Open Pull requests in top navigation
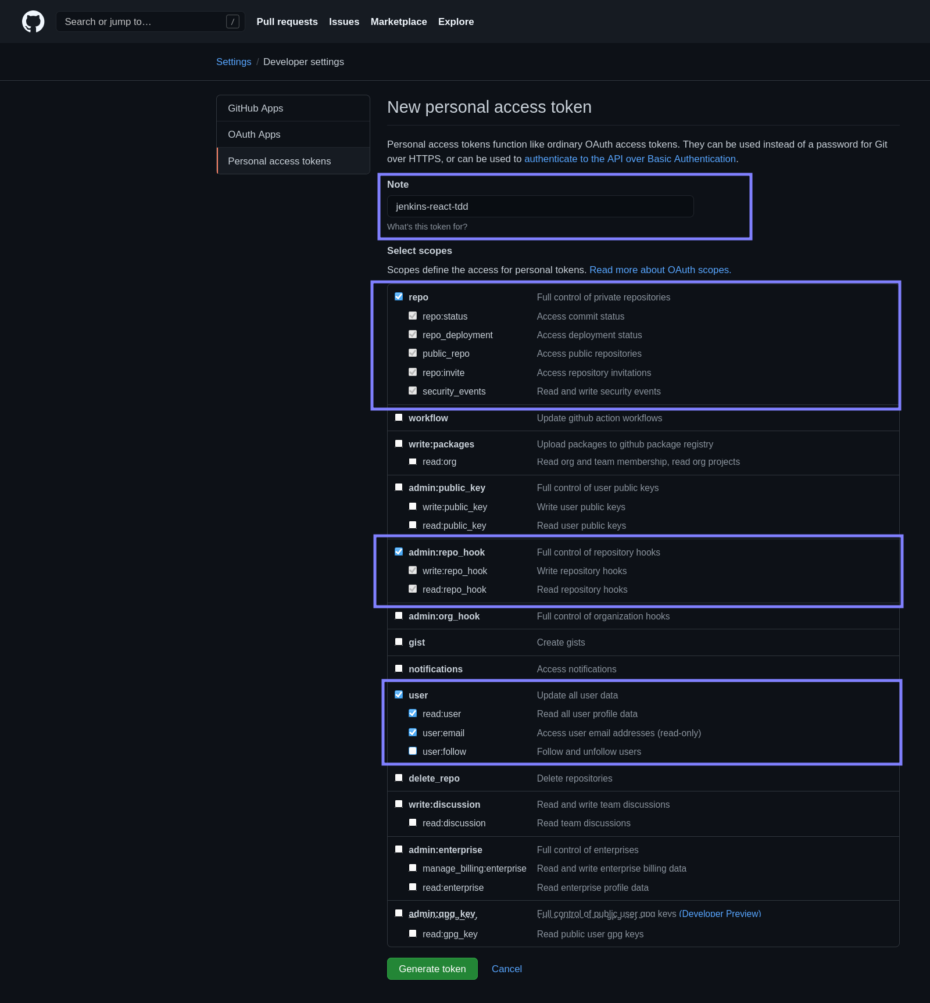Image resolution: width=930 pixels, height=1003 pixels. [x=287, y=22]
